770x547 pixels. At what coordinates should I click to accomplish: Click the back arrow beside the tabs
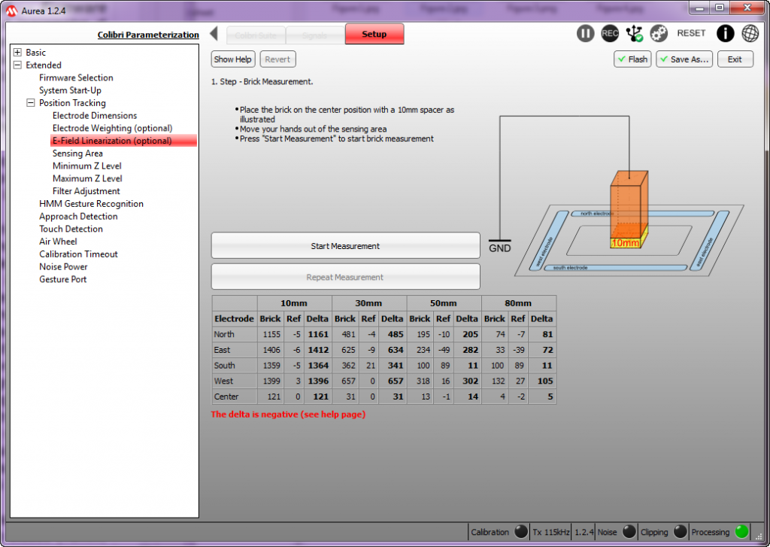click(x=214, y=34)
